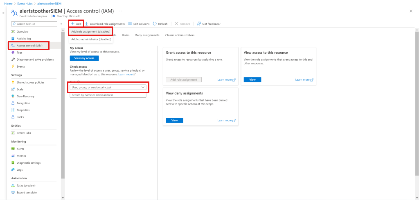Collapse the sidebar menu with double chevron
The width and height of the screenshot is (419, 200).
61,24
